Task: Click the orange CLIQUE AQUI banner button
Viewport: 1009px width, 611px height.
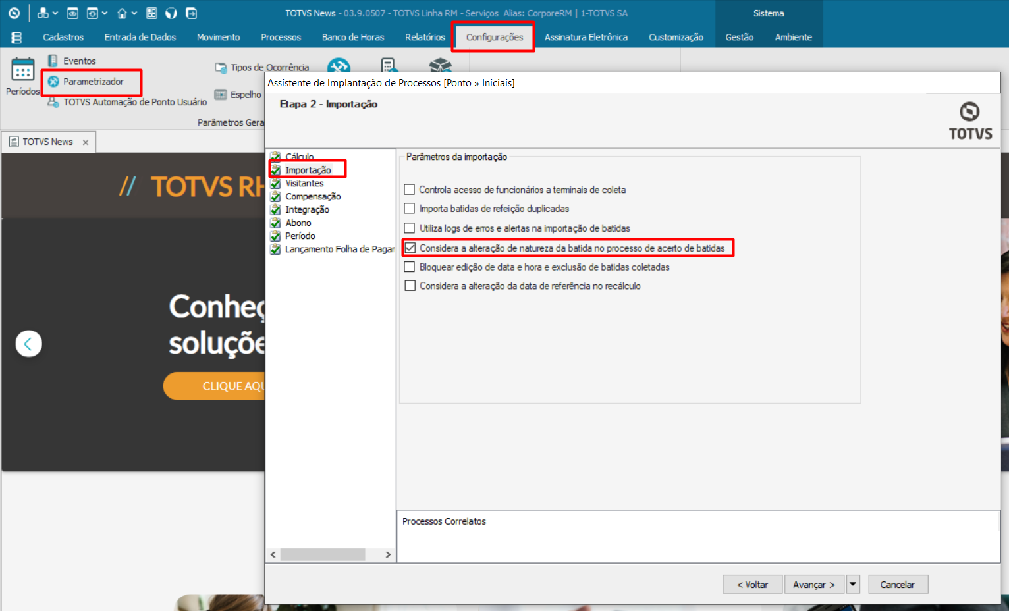Action: point(215,386)
